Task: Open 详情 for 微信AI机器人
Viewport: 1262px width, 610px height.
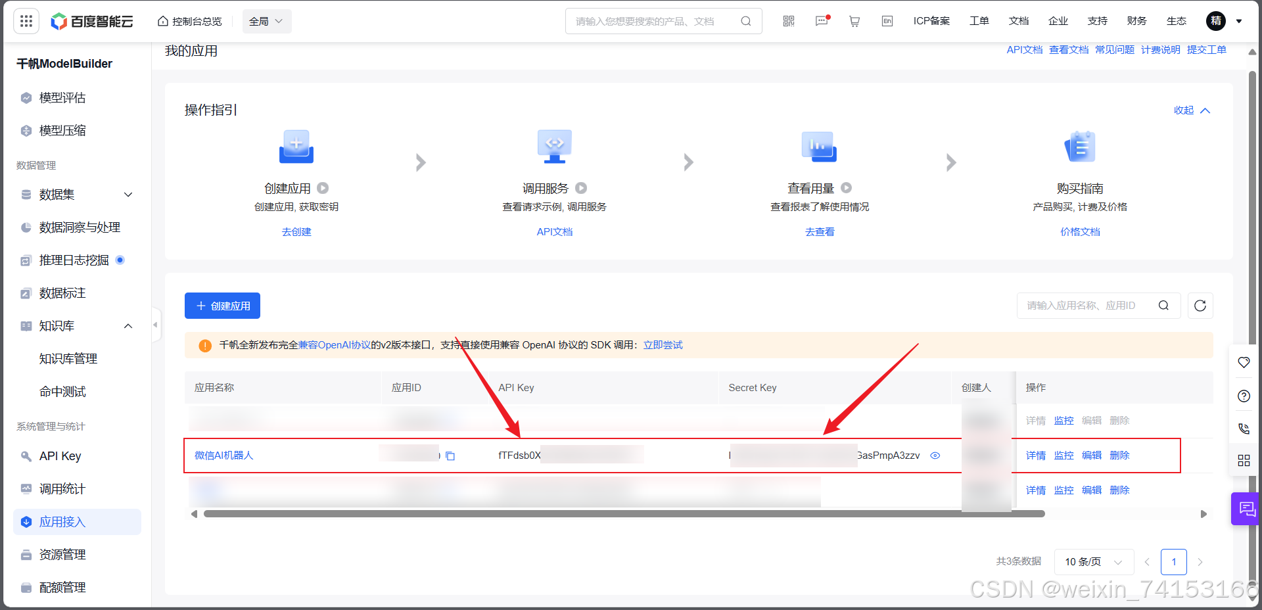Action: click(x=1036, y=456)
